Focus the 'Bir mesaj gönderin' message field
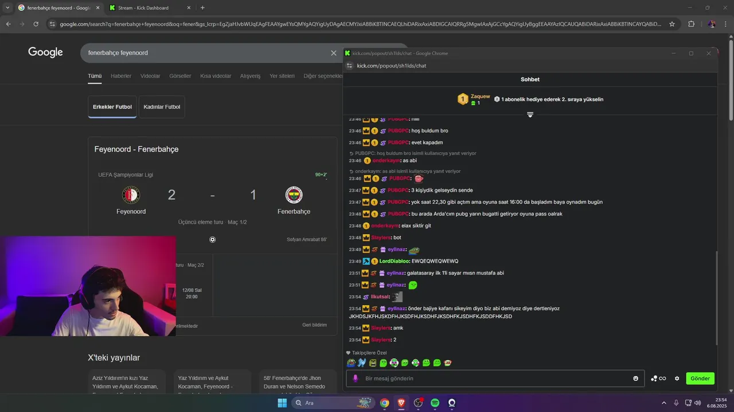Image resolution: width=734 pixels, height=412 pixels. click(x=496, y=378)
